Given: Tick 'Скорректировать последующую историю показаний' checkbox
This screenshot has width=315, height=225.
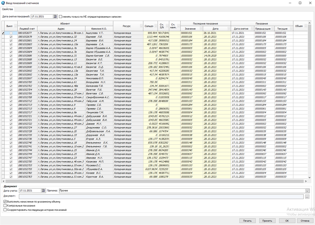Looking at the screenshot, I should pyautogui.click(x=5, y=210).
